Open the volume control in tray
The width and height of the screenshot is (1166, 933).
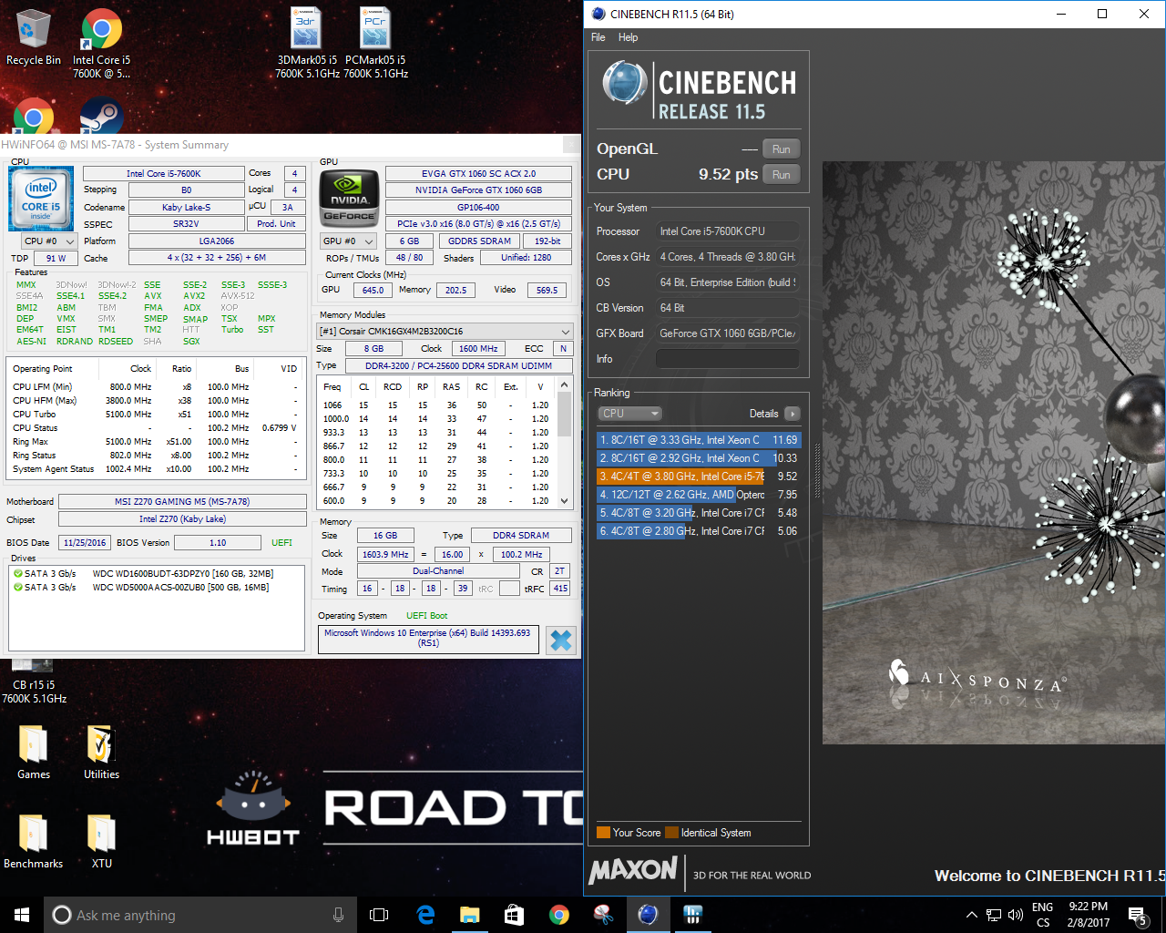pos(1016,915)
